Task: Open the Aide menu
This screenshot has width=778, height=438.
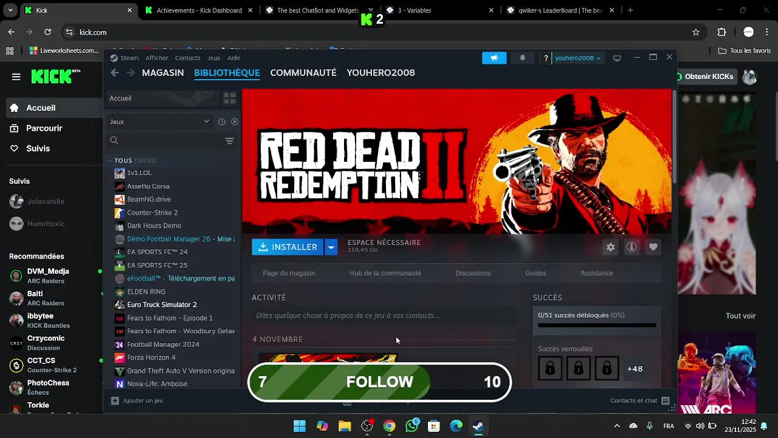Action: (233, 58)
